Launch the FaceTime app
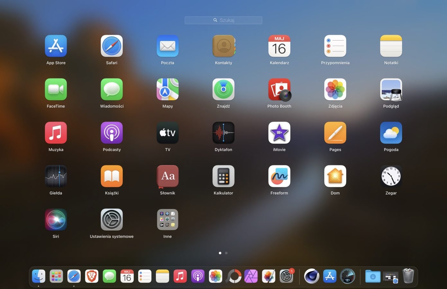 (x=56, y=89)
